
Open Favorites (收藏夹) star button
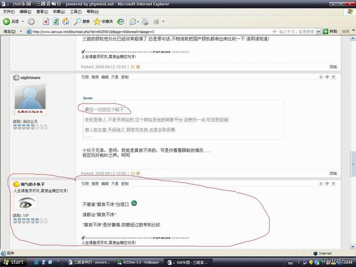point(103,21)
